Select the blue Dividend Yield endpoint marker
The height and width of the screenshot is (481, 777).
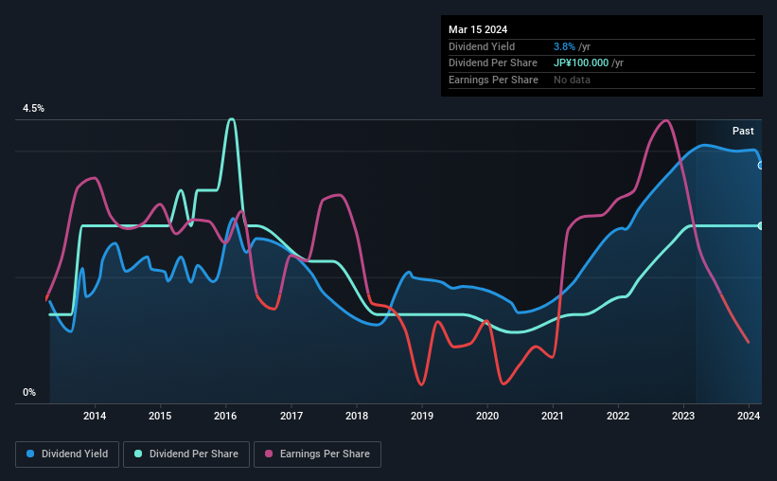761,166
